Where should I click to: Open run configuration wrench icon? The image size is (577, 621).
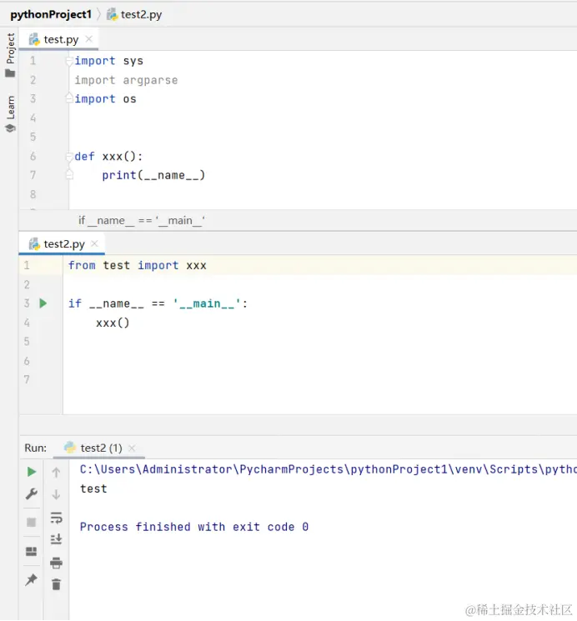(32, 493)
